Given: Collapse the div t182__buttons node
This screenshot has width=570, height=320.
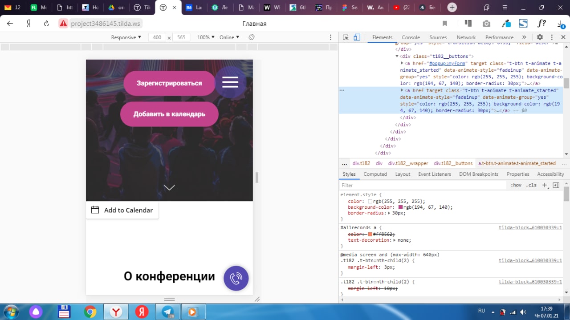Looking at the screenshot, I should [x=397, y=57].
